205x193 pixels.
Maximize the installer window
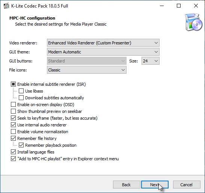[179, 6]
